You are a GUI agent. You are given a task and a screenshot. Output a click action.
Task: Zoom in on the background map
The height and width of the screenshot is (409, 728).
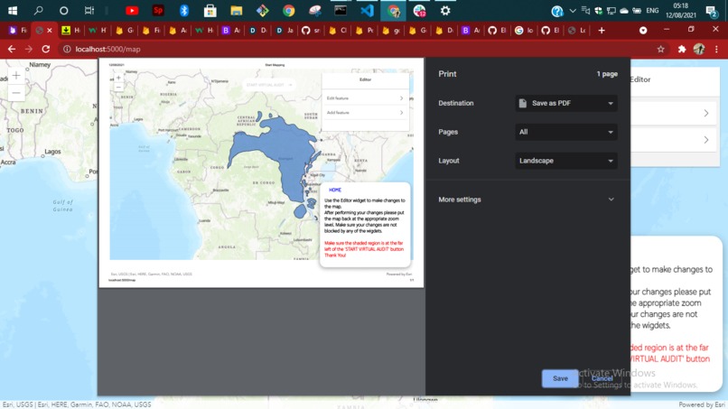[x=16, y=75]
